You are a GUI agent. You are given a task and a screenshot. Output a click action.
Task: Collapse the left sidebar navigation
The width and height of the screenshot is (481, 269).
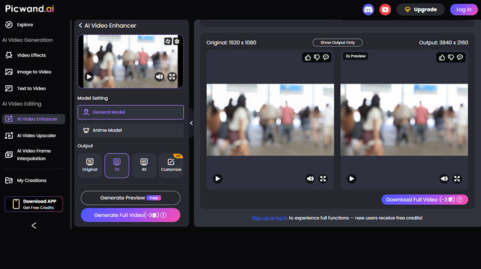pyautogui.click(x=34, y=226)
